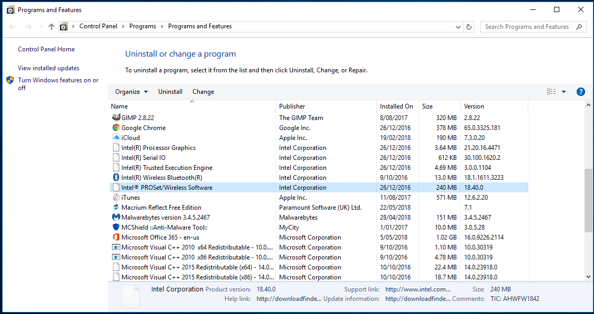594x314 pixels.
Task: Expand the address bar history dropdown
Action: [x=458, y=27]
